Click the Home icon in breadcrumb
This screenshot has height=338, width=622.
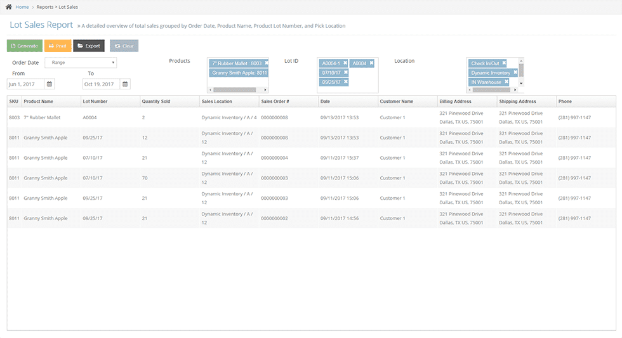coord(8,6)
